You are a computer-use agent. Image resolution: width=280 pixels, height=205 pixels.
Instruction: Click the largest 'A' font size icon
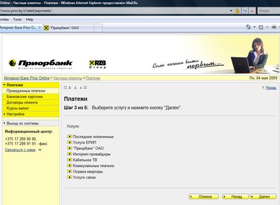pyautogui.click(x=70, y=88)
